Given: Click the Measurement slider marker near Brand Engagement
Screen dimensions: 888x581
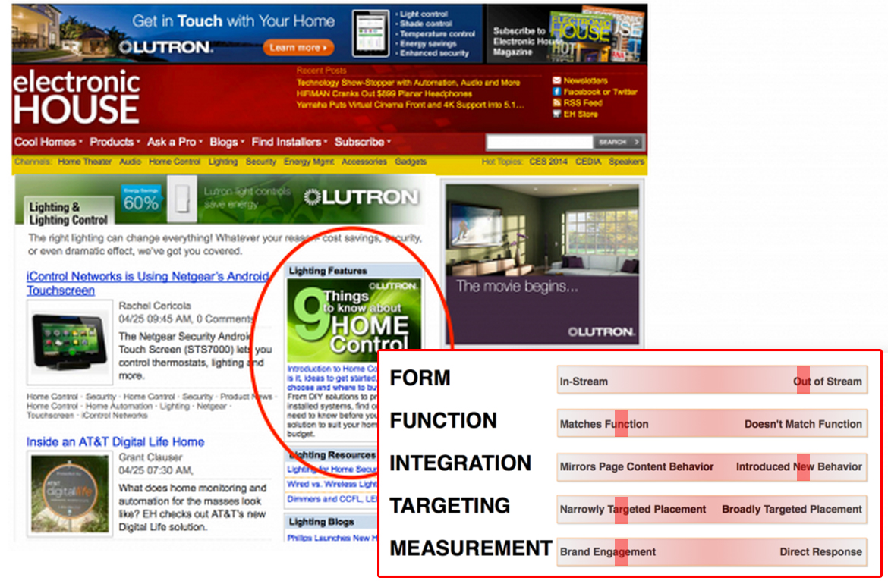Looking at the screenshot, I should [x=621, y=551].
